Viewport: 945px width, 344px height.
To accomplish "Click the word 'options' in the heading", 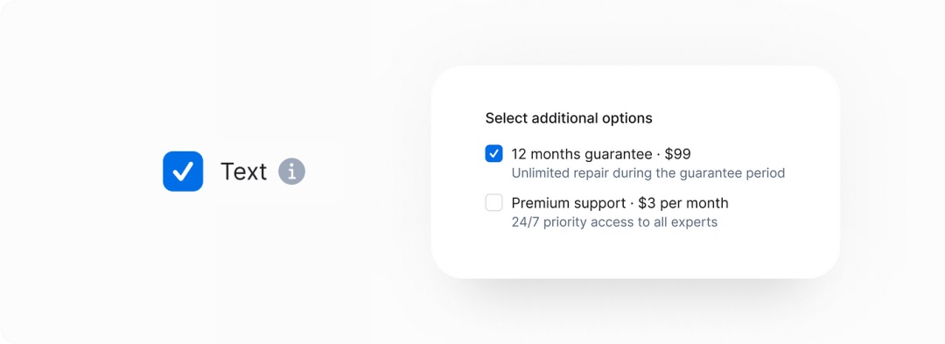I will coord(628,119).
